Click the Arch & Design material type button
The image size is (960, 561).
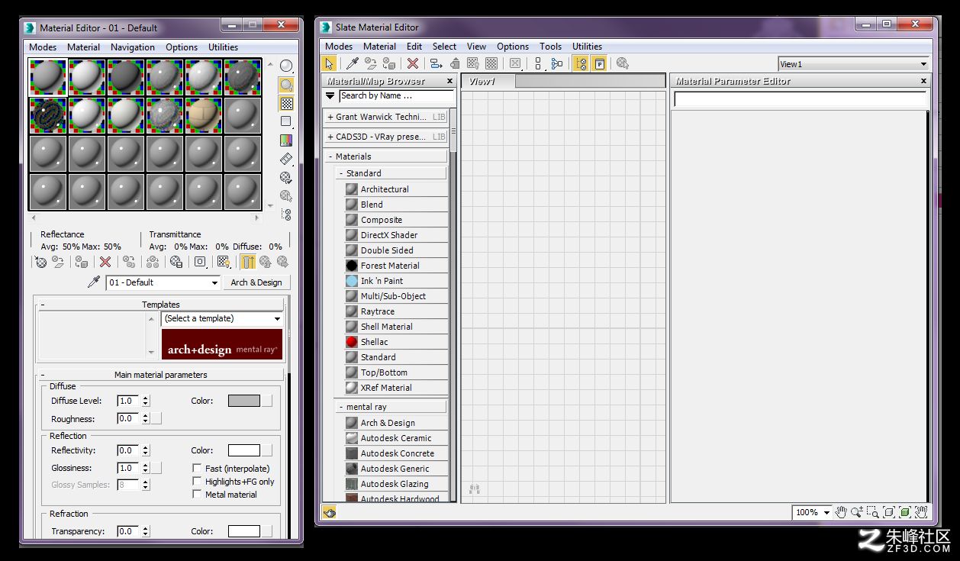click(256, 282)
